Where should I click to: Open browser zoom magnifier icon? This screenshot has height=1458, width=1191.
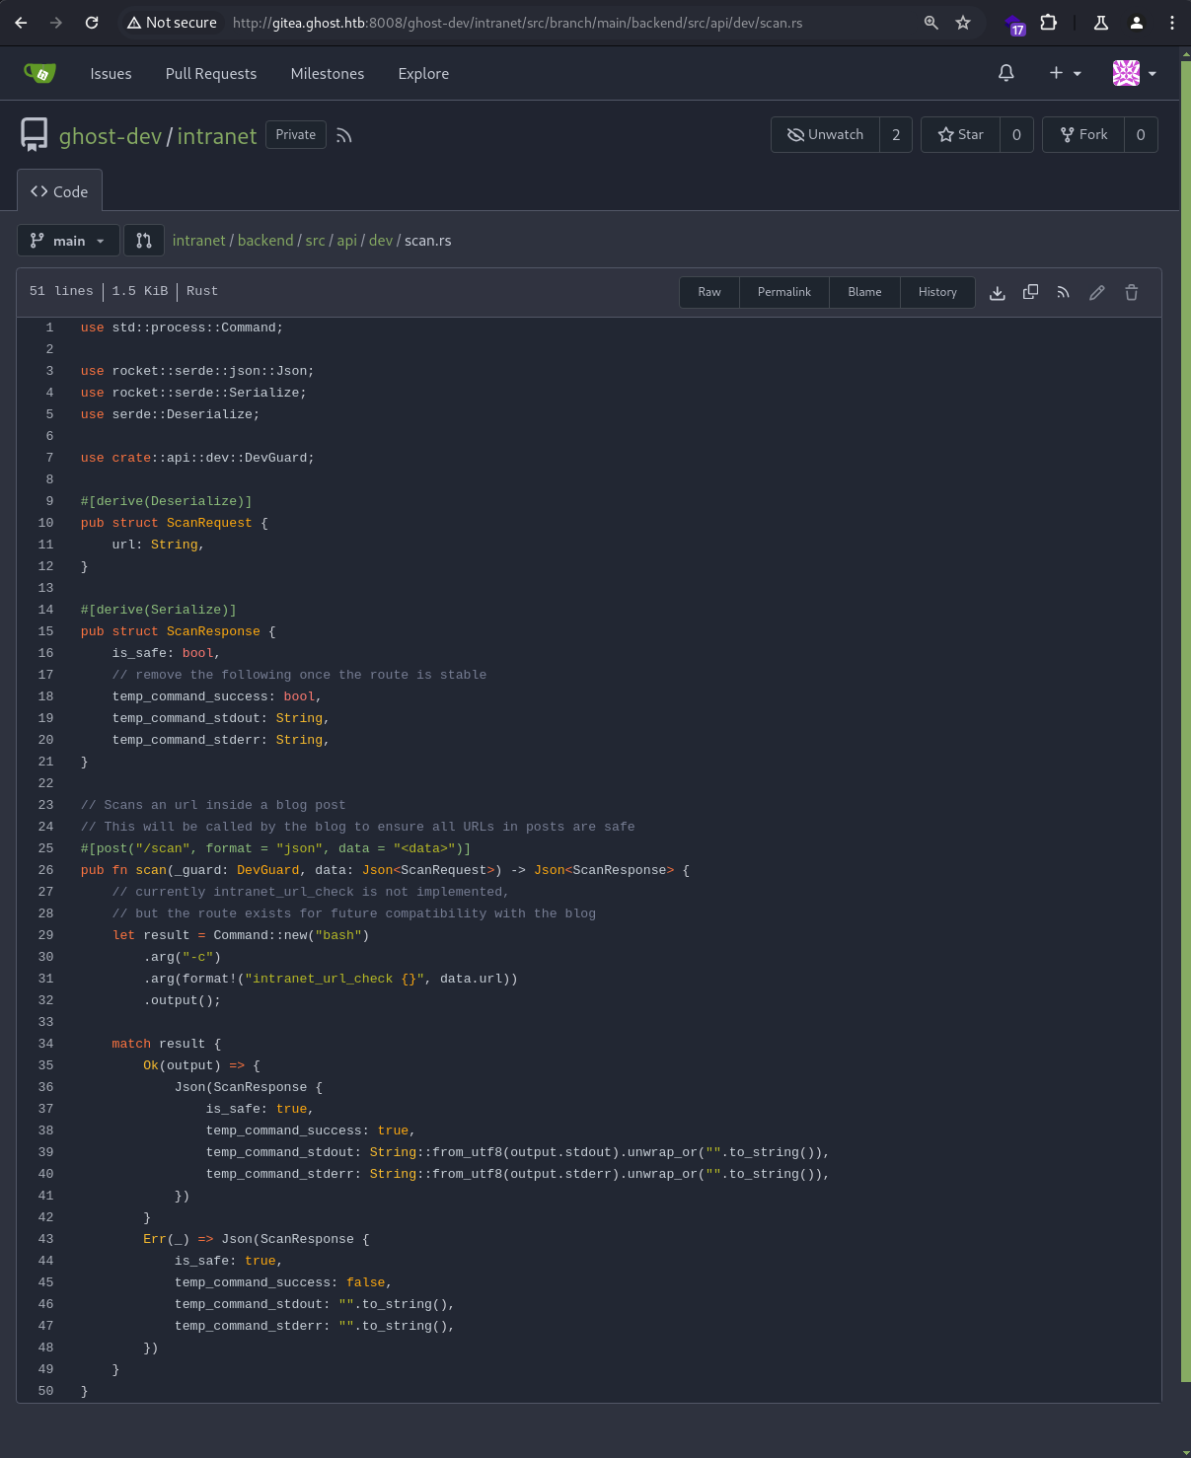click(x=930, y=22)
